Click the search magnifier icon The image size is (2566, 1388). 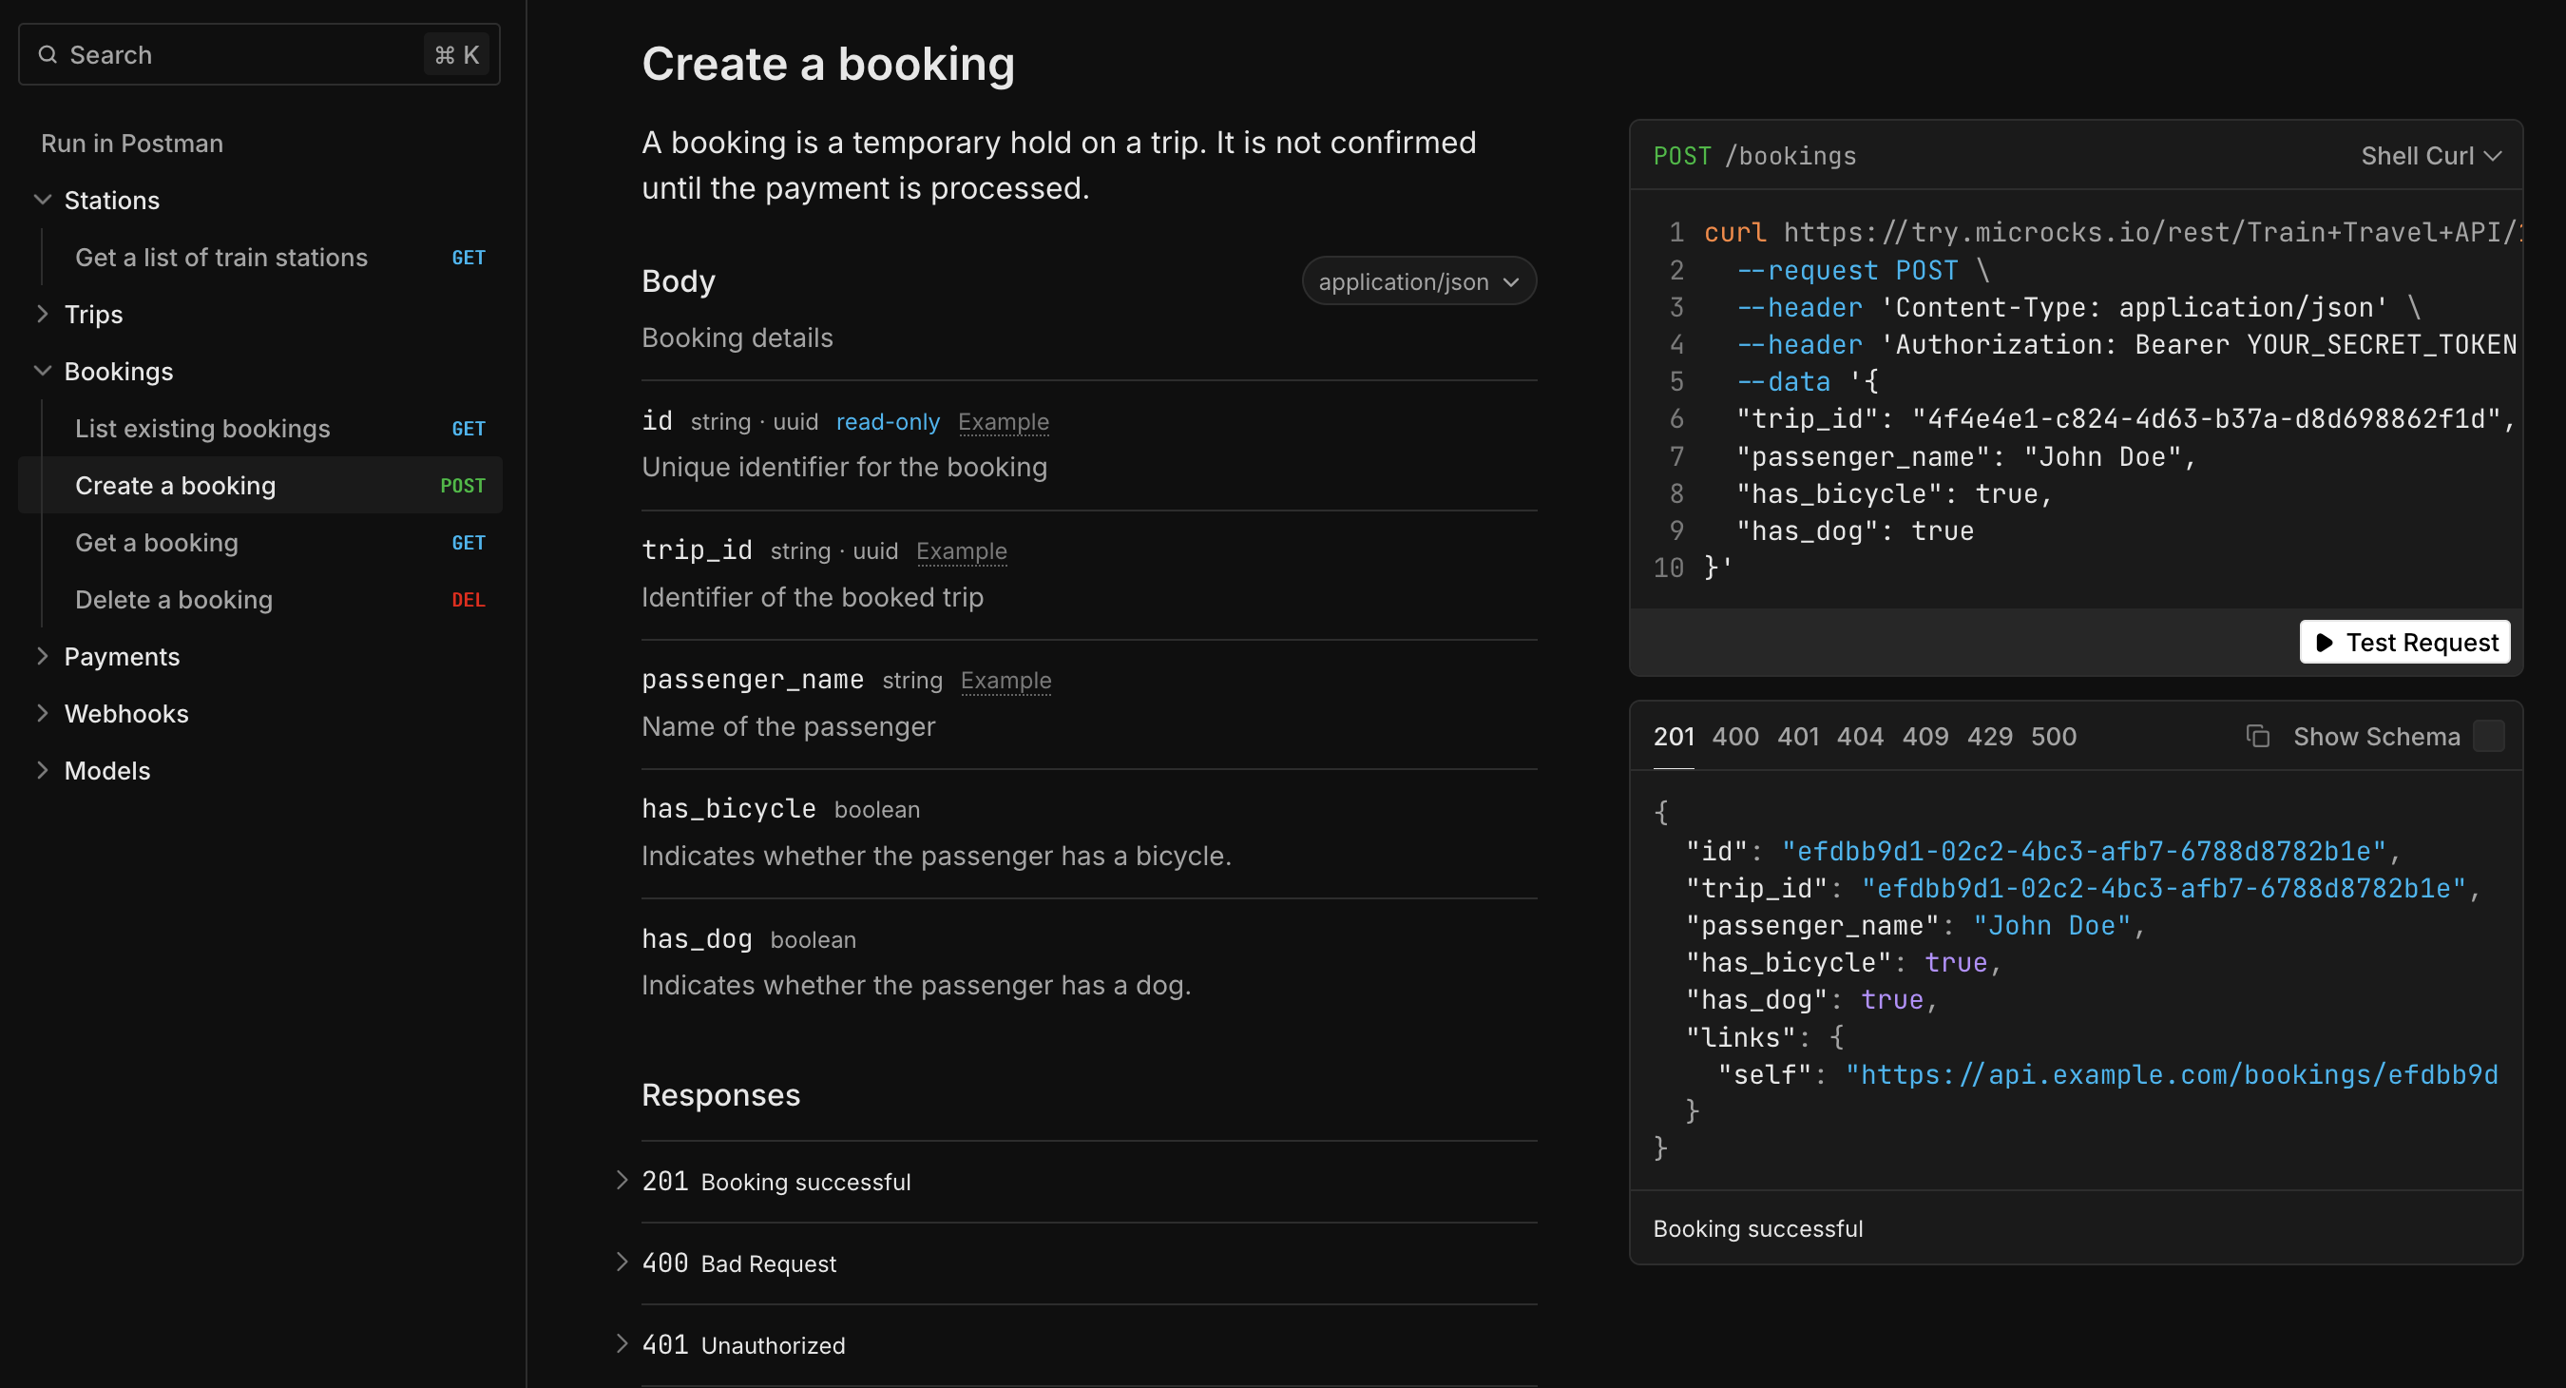tap(48, 55)
